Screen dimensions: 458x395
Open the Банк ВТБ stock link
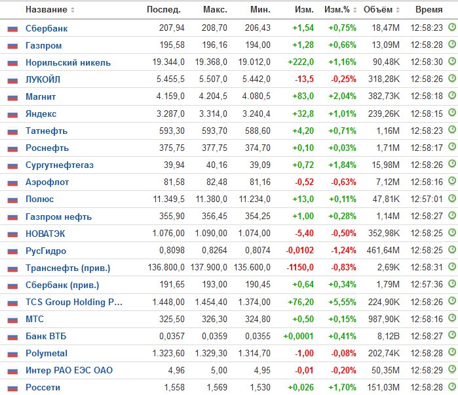pos(46,336)
